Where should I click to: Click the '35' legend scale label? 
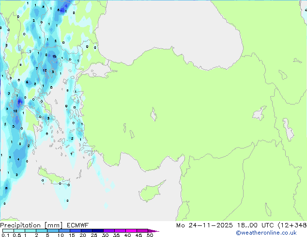tap(116, 235)
